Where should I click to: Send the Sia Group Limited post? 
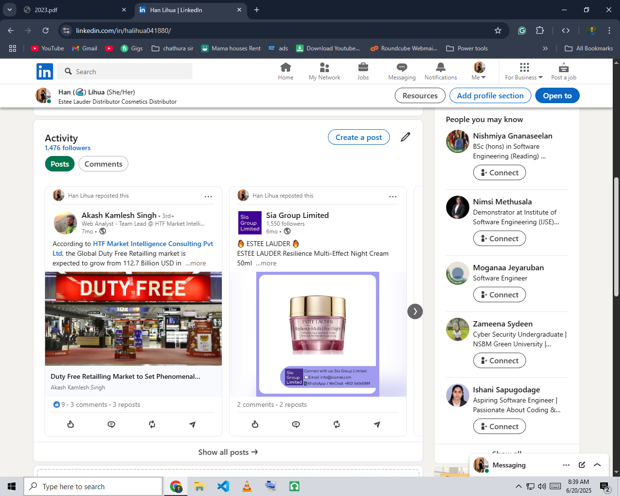tap(377, 424)
